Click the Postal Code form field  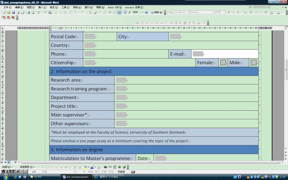[x=90, y=36]
